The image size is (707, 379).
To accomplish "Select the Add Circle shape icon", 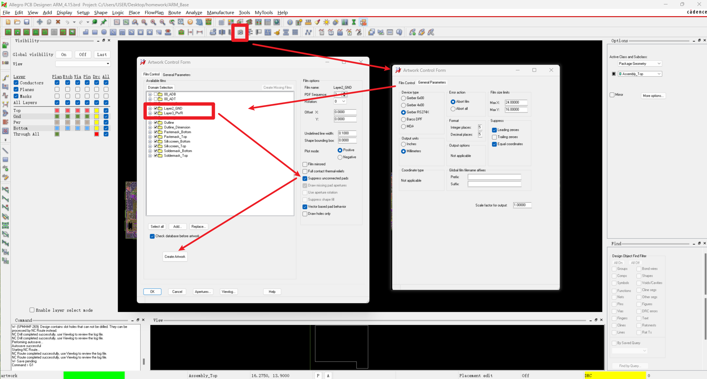I will point(104,32).
